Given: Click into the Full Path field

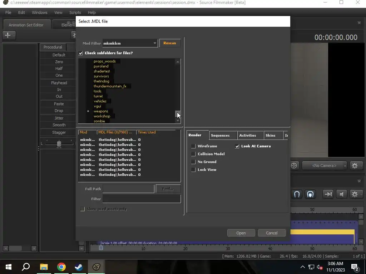Looking at the screenshot, I should tap(128, 189).
